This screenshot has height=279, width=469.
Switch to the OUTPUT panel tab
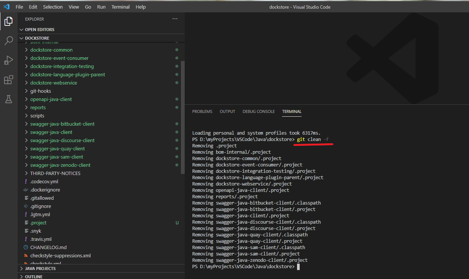pyautogui.click(x=227, y=111)
